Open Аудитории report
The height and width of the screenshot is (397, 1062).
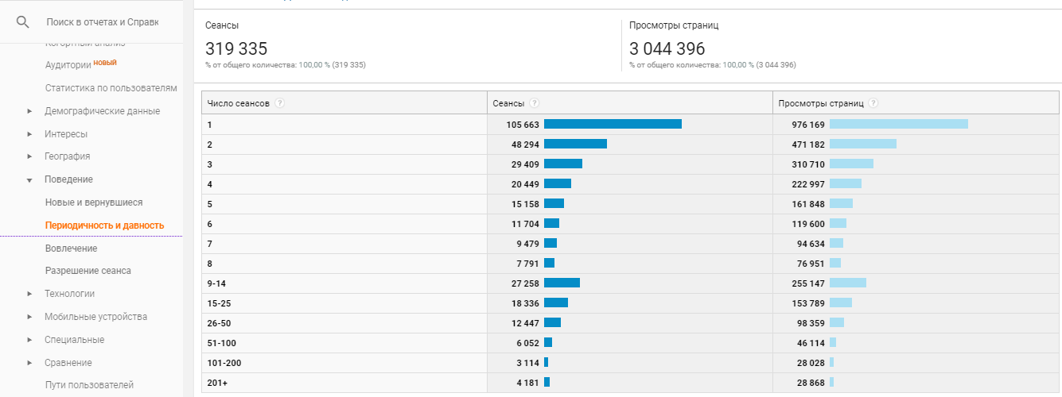68,65
